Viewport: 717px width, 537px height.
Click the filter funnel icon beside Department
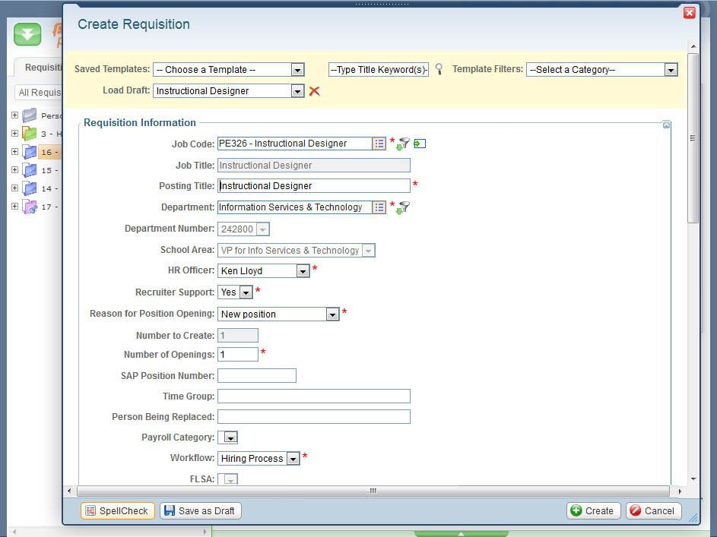[403, 207]
